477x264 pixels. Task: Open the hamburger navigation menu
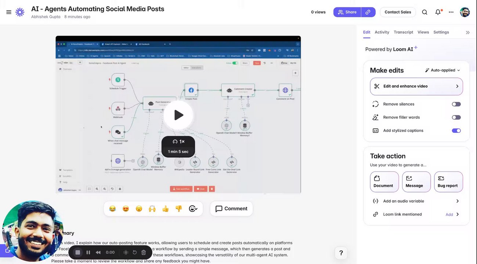[x=9, y=12]
